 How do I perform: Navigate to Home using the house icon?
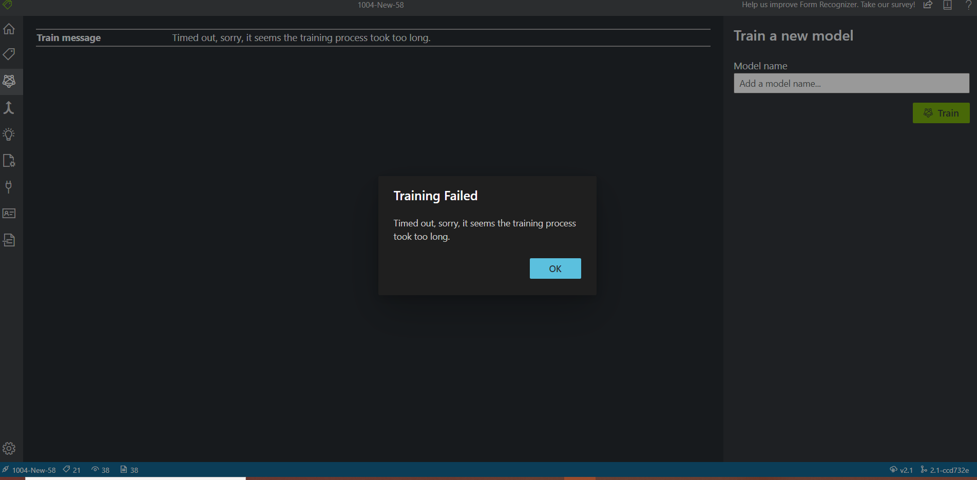point(9,29)
